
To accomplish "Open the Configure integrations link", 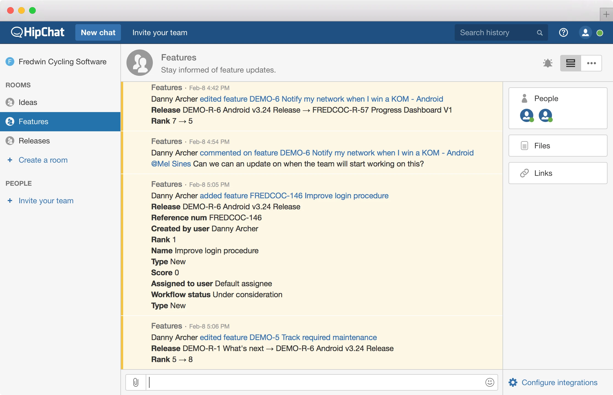I will 559,382.
